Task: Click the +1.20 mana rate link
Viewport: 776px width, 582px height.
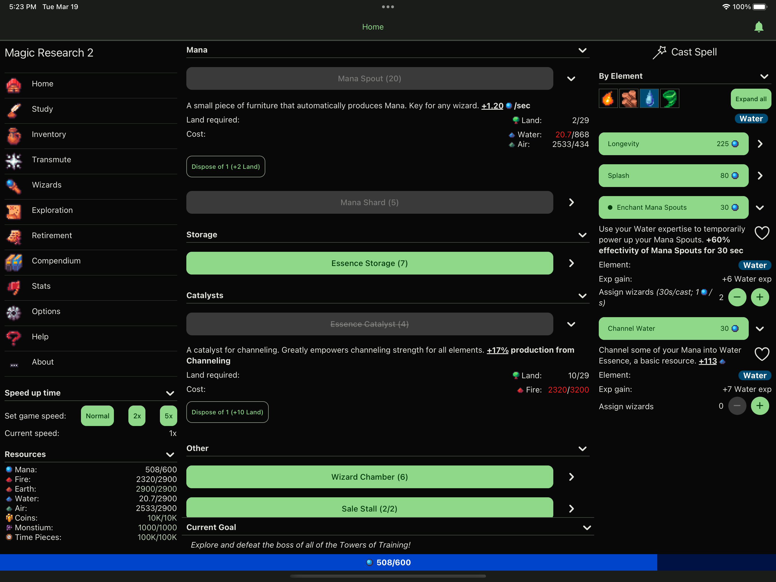Action: (x=492, y=106)
